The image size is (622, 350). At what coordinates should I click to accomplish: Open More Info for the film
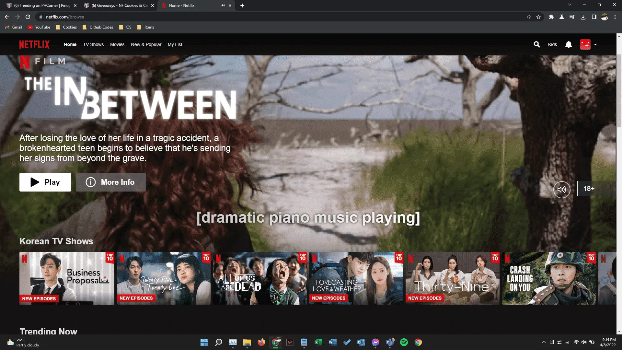click(x=111, y=182)
